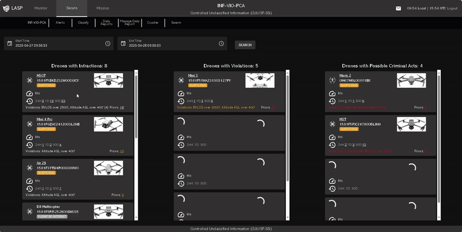Image resolution: width=462 pixels, height=232 pixels.
Task: Click drone icon on the Mavic 2 card
Action: click(x=333, y=80)
